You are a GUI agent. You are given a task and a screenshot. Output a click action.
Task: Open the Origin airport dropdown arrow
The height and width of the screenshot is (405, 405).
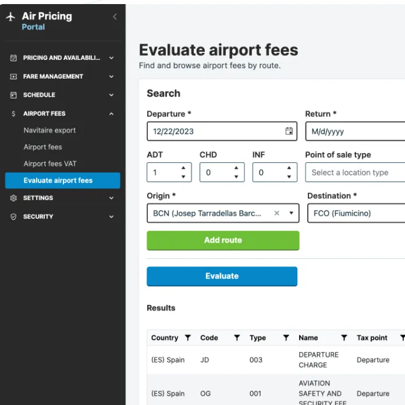click(x=292, y=213)
